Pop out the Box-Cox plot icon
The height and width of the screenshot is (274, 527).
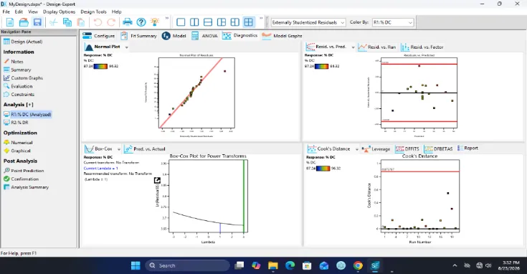tap(157, 181)
